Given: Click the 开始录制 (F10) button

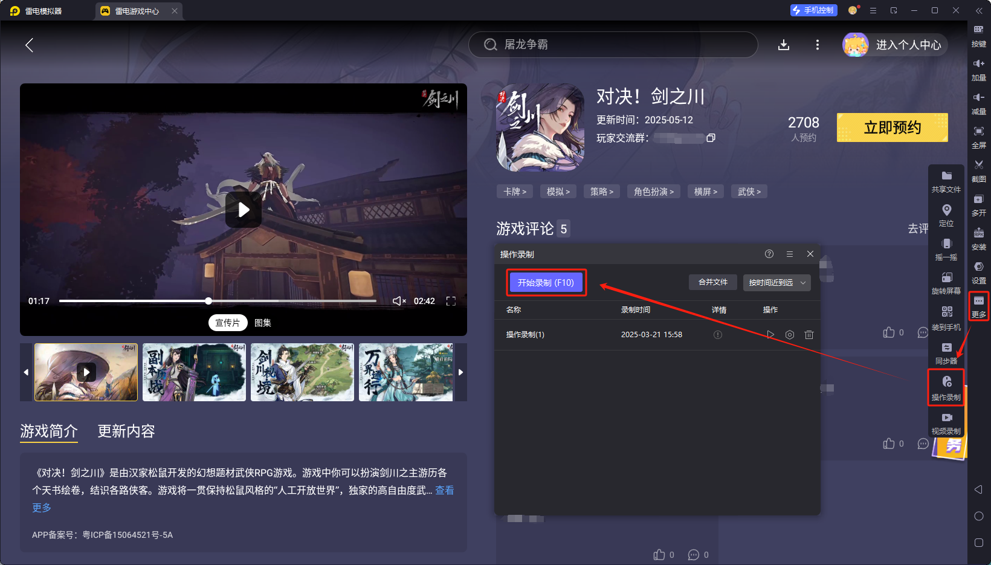Looking at the screenshot, I should [546, 283].
